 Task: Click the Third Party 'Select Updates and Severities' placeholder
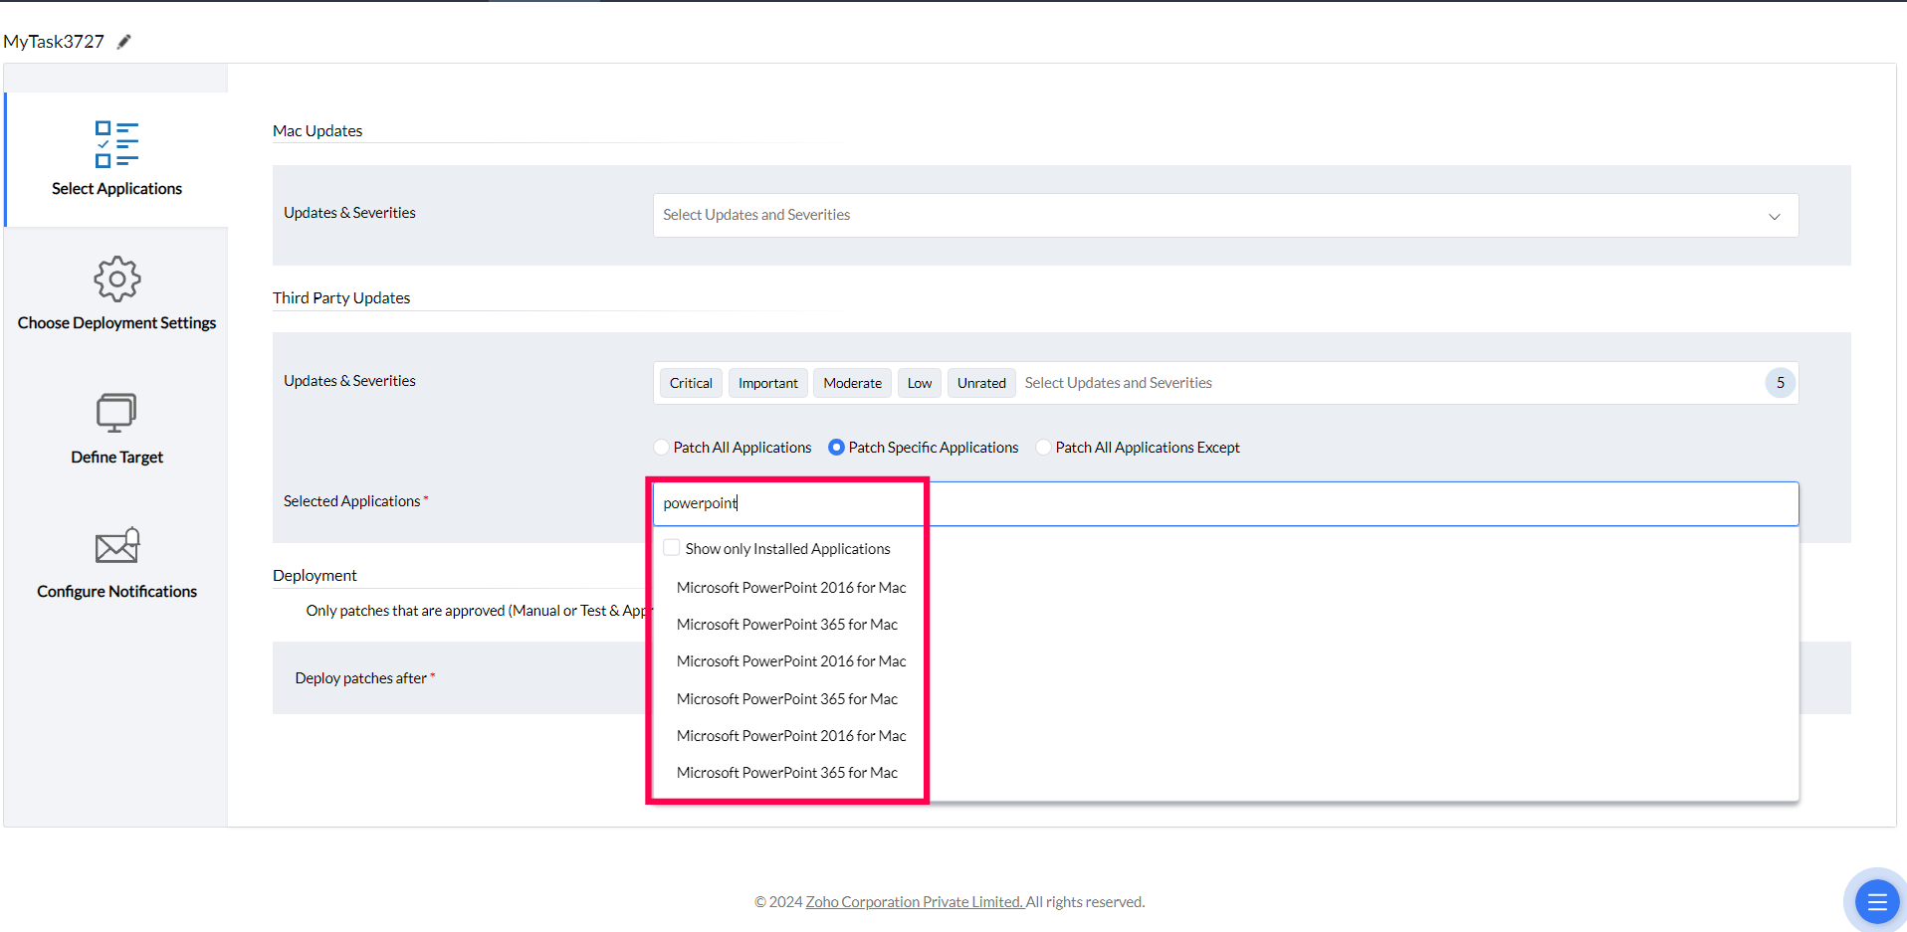pos(1118,383)
